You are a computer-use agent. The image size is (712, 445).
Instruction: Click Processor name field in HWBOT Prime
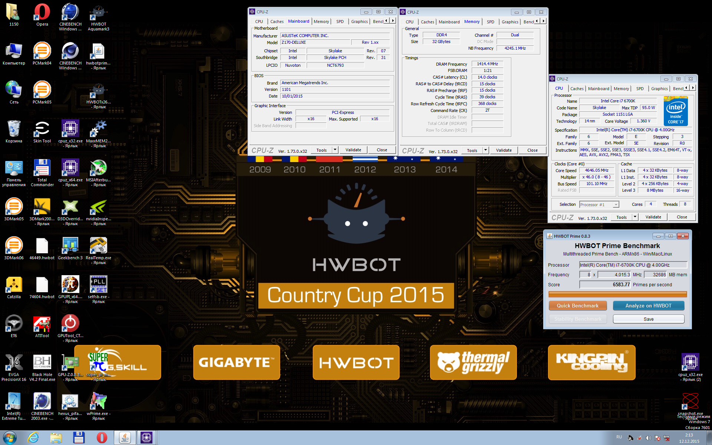coord(633,265)
